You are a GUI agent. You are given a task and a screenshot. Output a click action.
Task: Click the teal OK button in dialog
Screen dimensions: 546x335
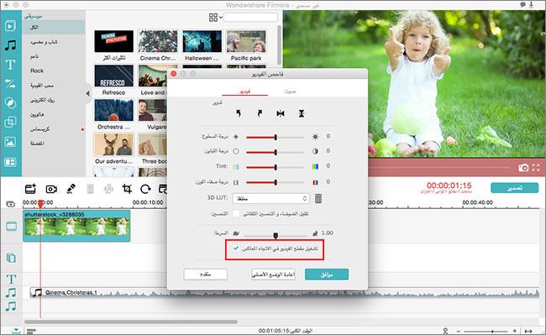(x=327, y=275)
